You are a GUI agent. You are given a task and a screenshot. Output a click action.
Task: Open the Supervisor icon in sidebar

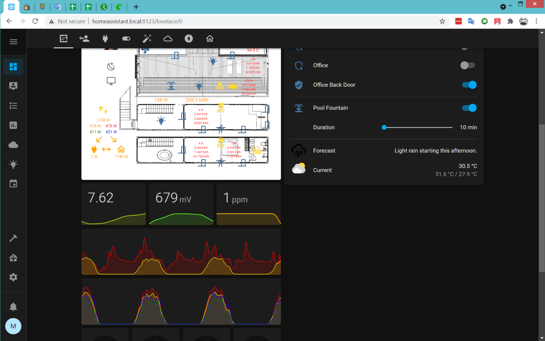(13, 258)
